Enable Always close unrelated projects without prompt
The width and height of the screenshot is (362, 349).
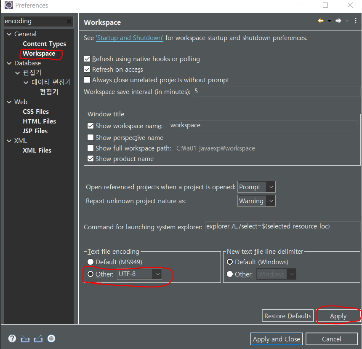click(x=87, y=80)
